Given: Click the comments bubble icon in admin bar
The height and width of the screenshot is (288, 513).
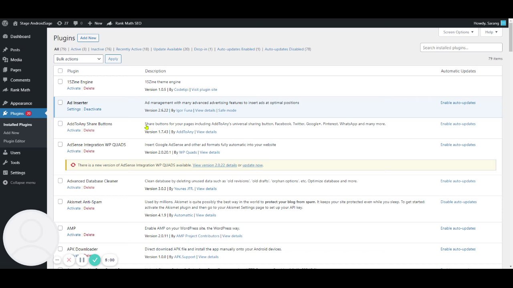Looking at the screenshot, I should point(76,23).
